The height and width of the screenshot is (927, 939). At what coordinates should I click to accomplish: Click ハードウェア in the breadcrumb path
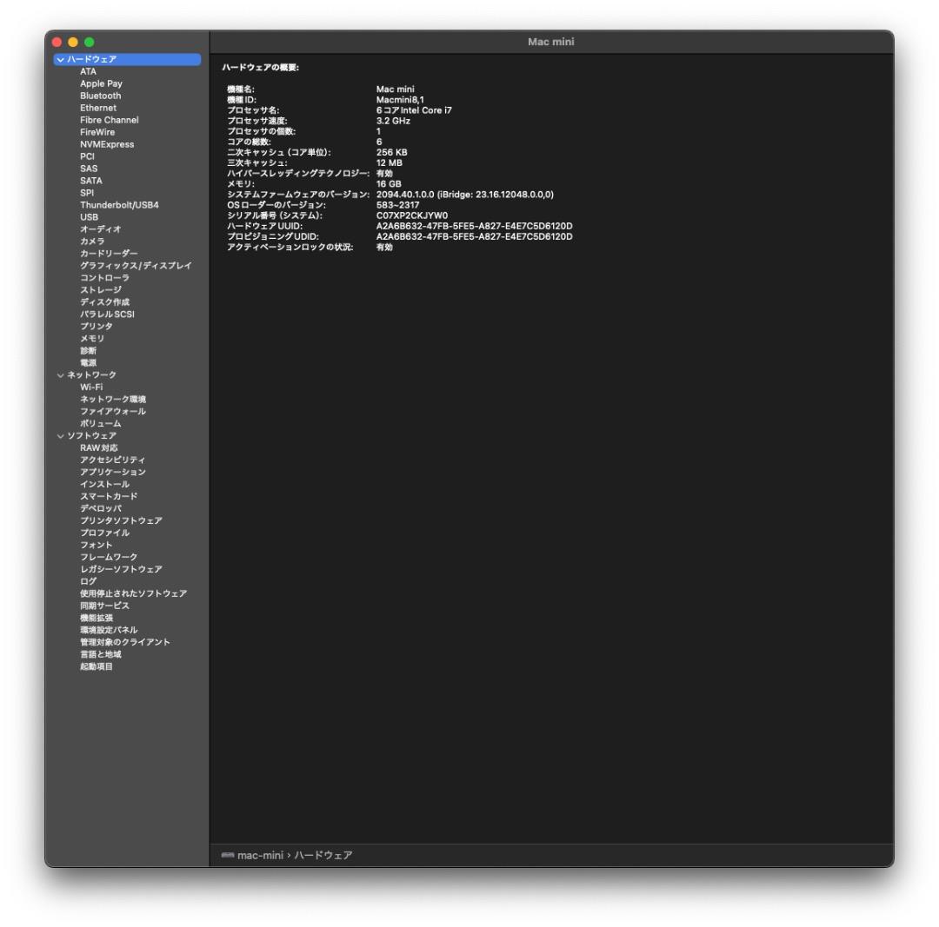click(x=324, y=855)
